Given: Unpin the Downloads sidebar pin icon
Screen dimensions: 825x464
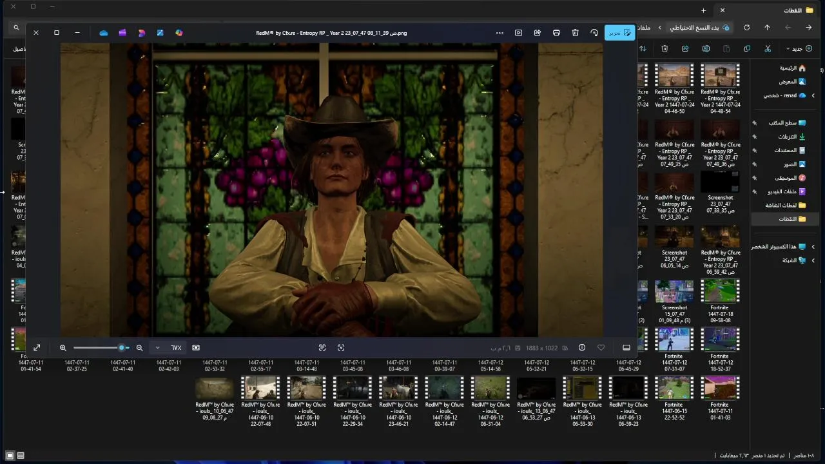Looking at the screenshot, I should 755,137.
